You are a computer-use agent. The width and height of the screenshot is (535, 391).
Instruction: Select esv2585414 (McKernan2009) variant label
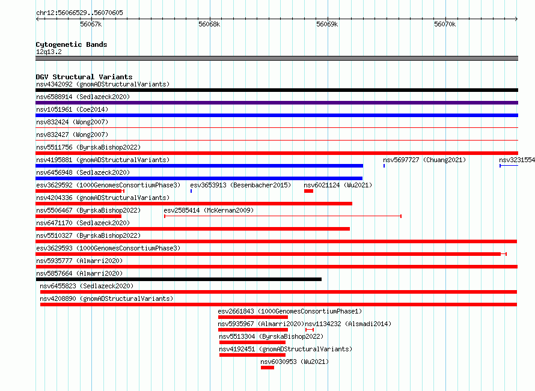pos(209,210)
